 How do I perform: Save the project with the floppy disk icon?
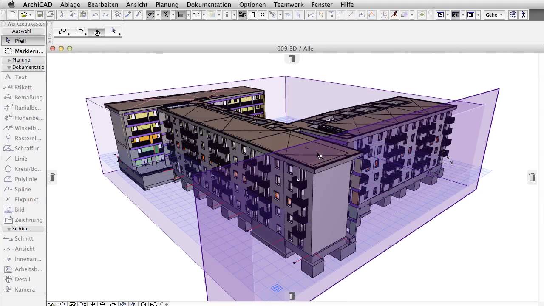click(40, 14)
